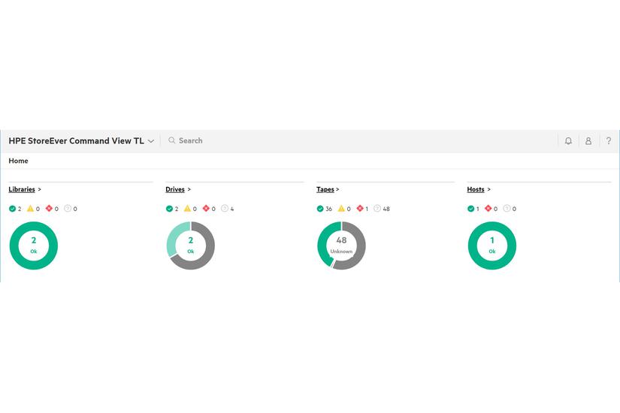Click the search magnifier icon
This screenshot has width=620, height=413.
click(x=171, y=140)
